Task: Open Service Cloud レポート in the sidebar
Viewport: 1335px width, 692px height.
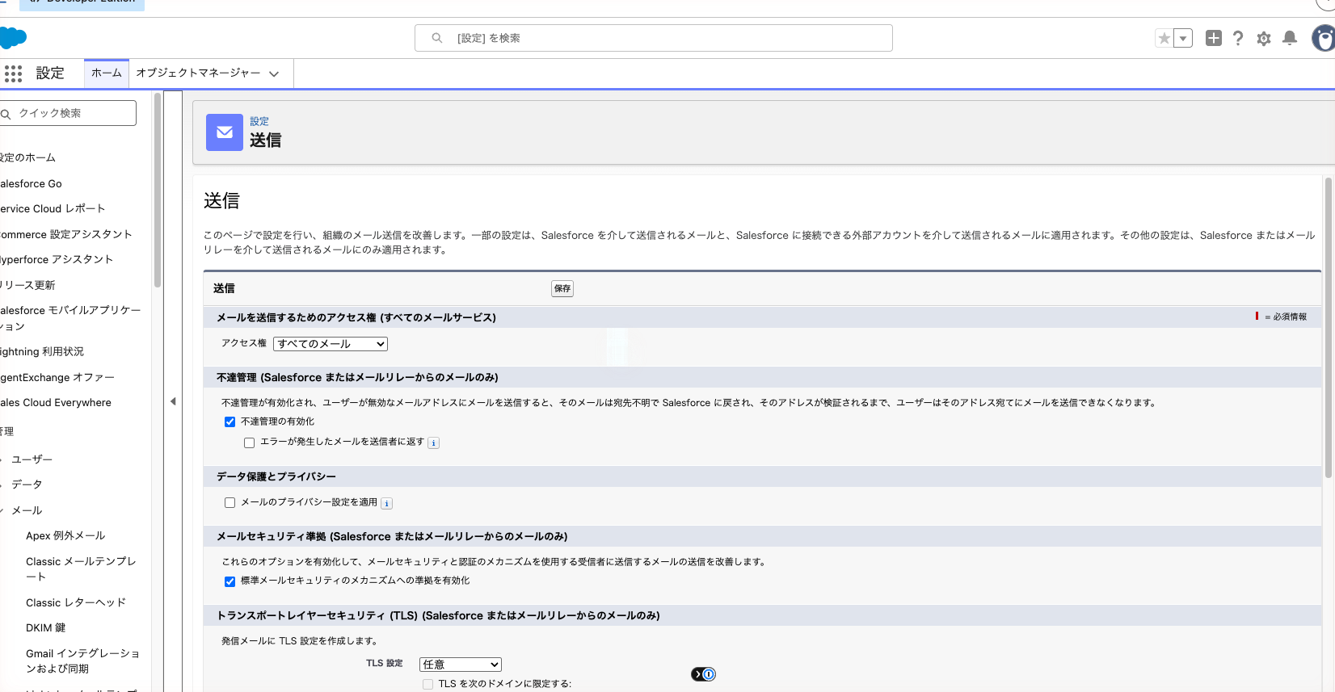Action: (53, 208)
